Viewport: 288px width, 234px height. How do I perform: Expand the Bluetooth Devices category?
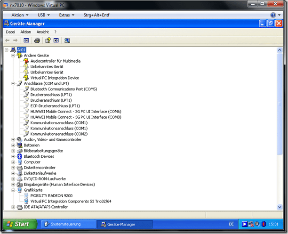point(13,156)
